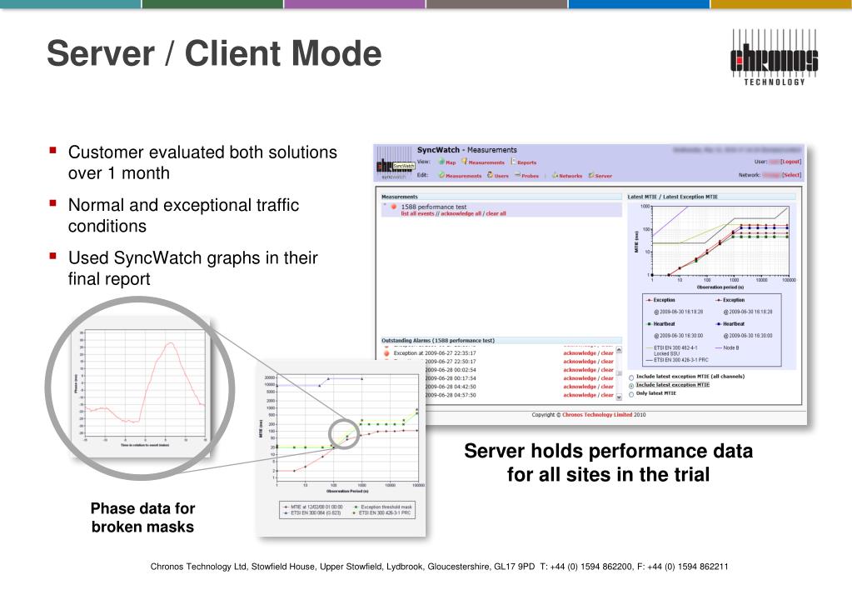Clear the 22:35:17 exception alarm
852x590 pixels.
click(x=607, y=352)
